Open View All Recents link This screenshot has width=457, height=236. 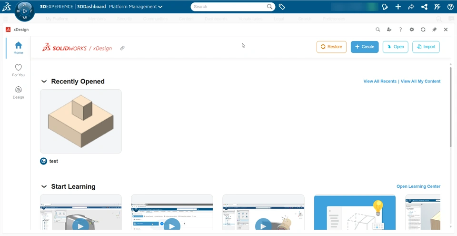click(x=380, y=81)
